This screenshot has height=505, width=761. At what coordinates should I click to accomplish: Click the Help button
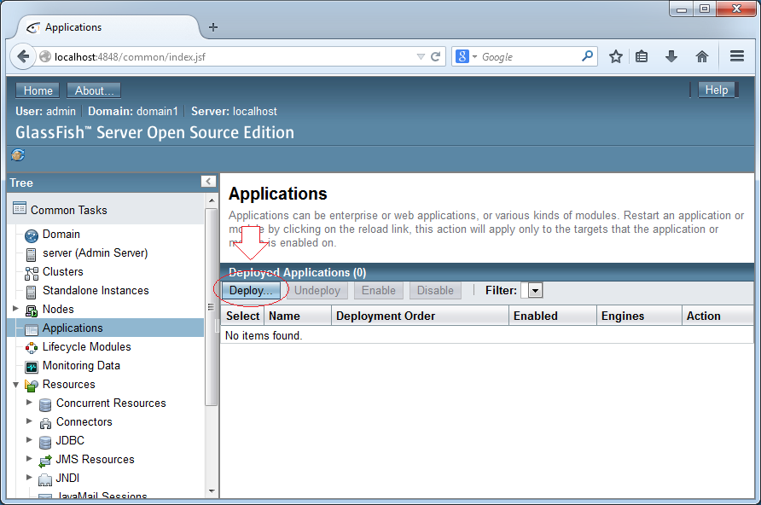[717, 90]
